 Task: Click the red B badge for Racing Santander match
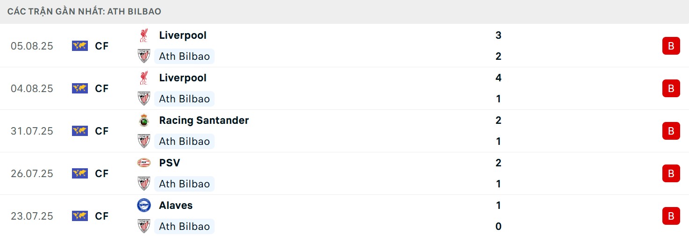tap(671, 131)
